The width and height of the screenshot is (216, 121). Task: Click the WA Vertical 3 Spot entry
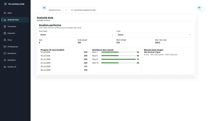pos(152,52)
